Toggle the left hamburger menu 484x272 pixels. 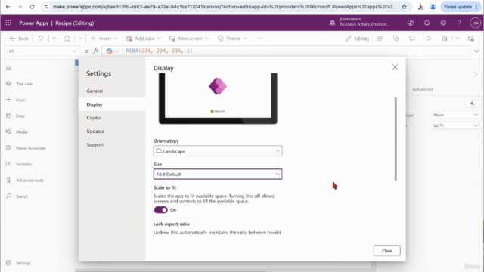(x=8, y=67)
